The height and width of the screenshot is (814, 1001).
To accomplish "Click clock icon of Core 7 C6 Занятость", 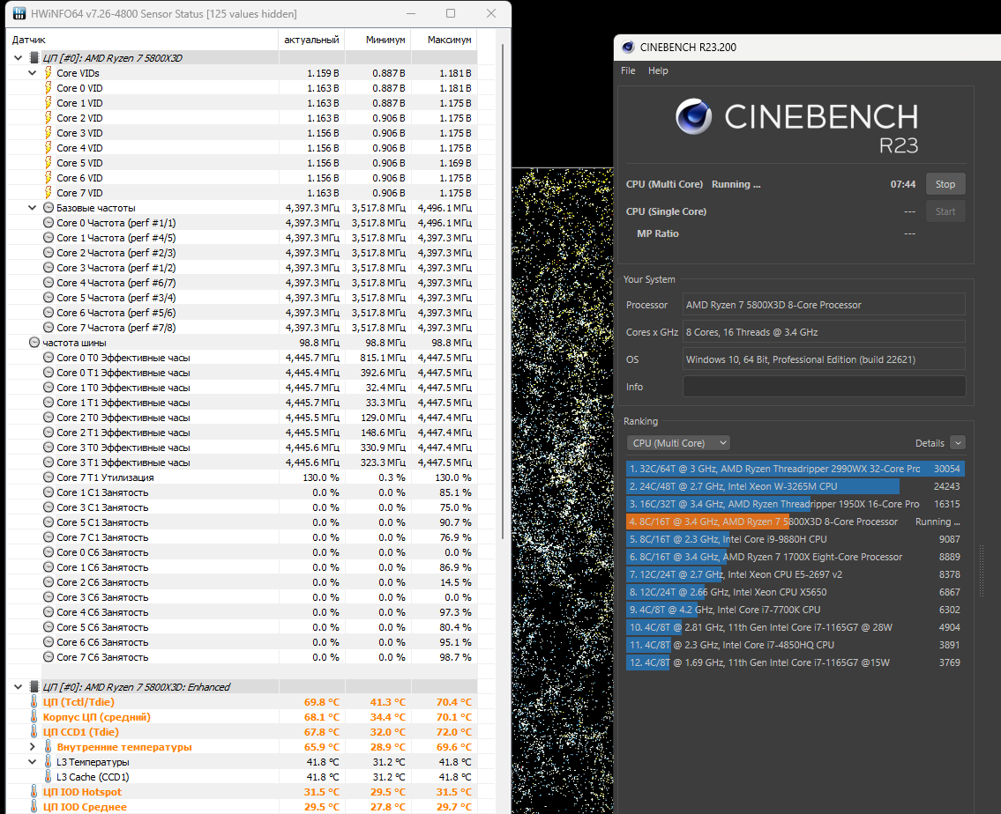I will [49, 656].
